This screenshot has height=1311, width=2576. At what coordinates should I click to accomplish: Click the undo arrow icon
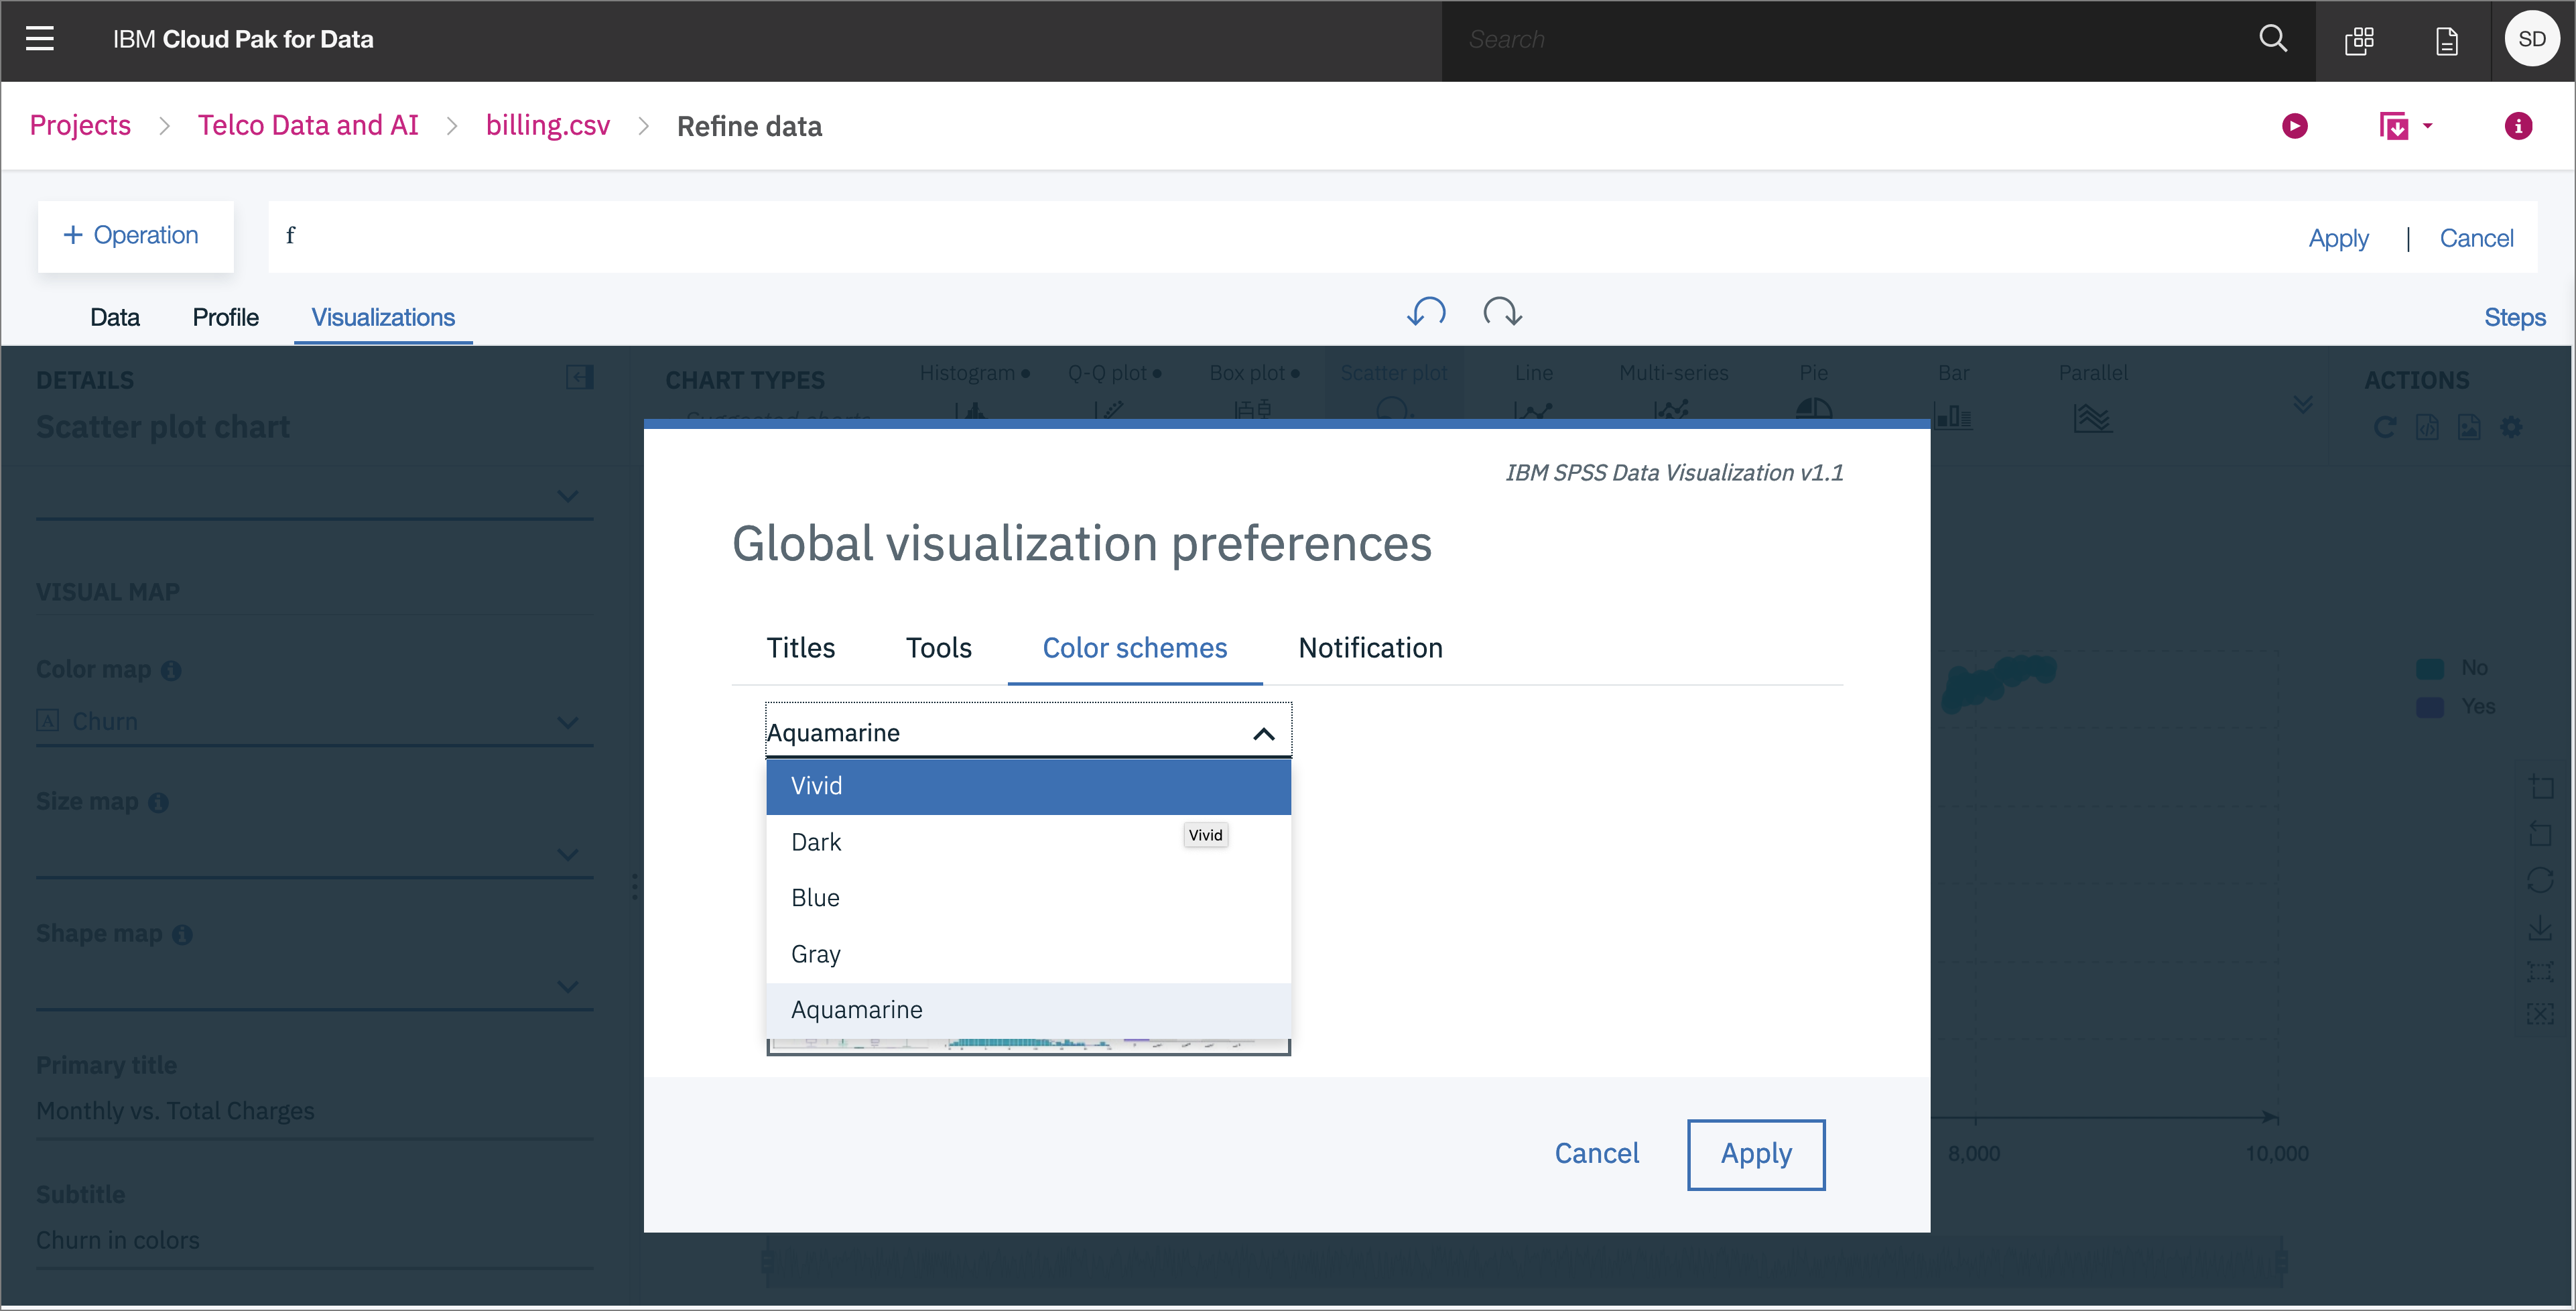point(1426,312)
